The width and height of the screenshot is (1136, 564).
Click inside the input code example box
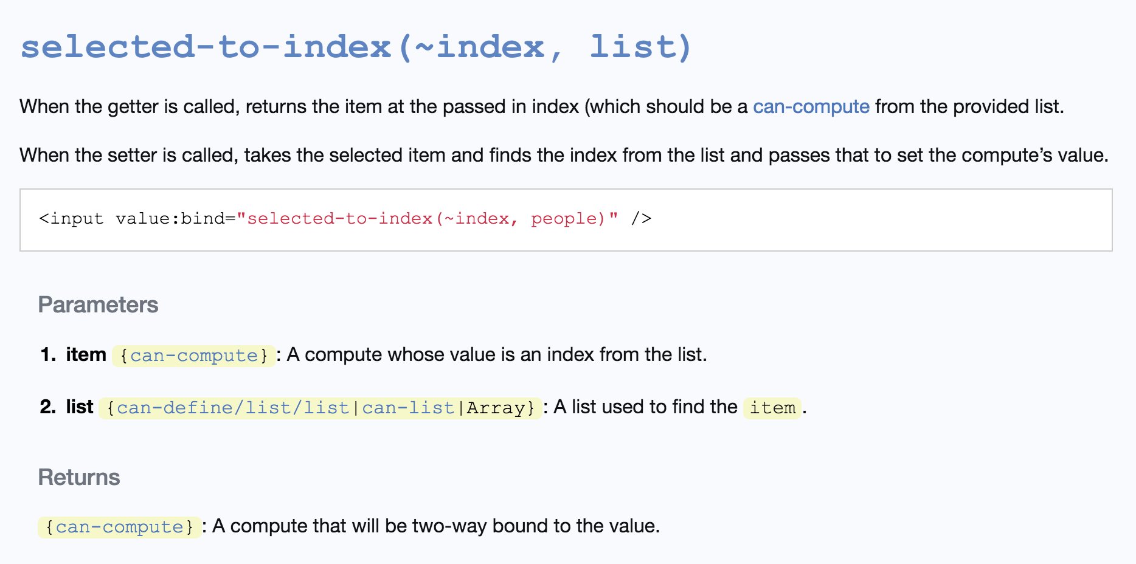[x=566, y=219]
